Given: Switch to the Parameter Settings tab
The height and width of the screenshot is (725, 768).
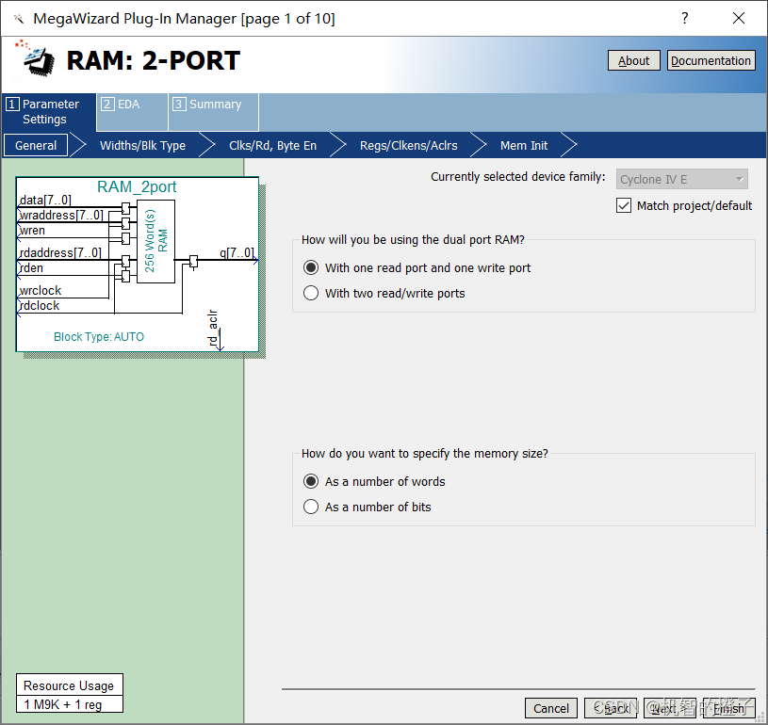Looking at the screenshot, I should (48, 112).
